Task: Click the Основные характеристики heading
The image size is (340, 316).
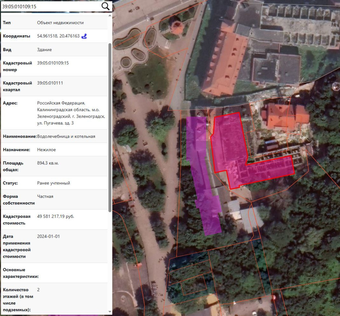Action: coord(21,273)
